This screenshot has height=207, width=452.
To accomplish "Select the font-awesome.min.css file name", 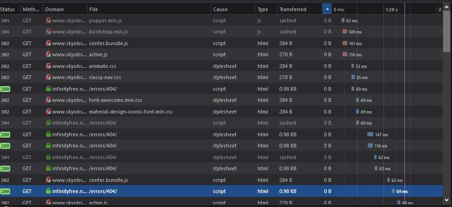I will tap(115, 100).
